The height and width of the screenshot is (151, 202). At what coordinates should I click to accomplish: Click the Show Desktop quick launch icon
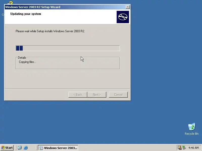[x=20, y=148]
